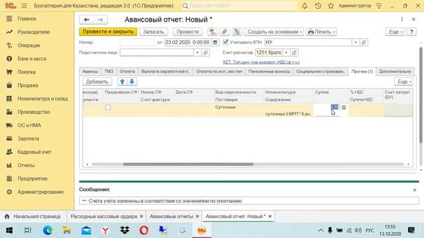Go back with the left arrow

[x=87, y=20]
